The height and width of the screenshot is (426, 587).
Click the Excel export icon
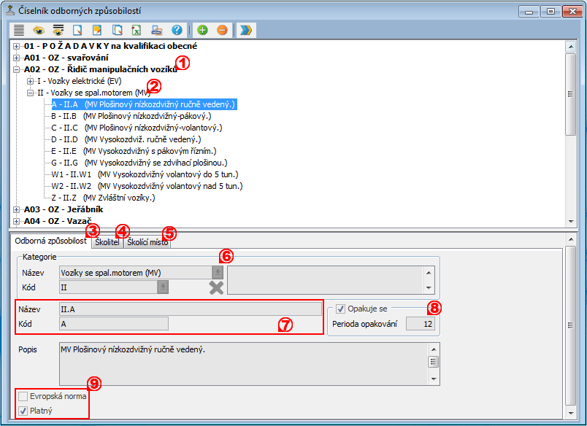(x=137, y=30)
